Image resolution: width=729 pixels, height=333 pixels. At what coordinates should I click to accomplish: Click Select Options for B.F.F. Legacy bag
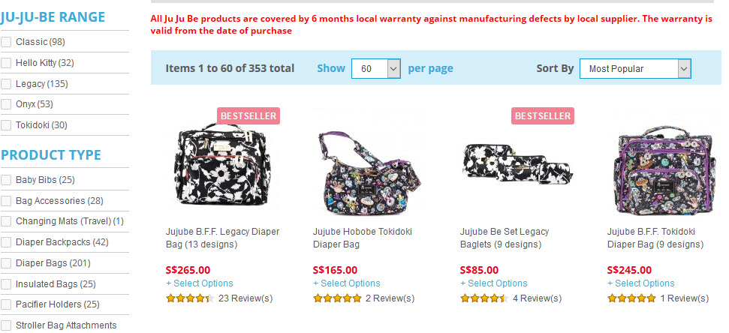click(200, 283)
